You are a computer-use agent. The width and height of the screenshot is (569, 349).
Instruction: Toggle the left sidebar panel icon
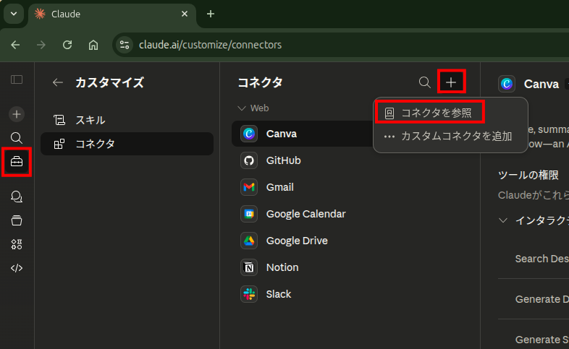point(17,80)
